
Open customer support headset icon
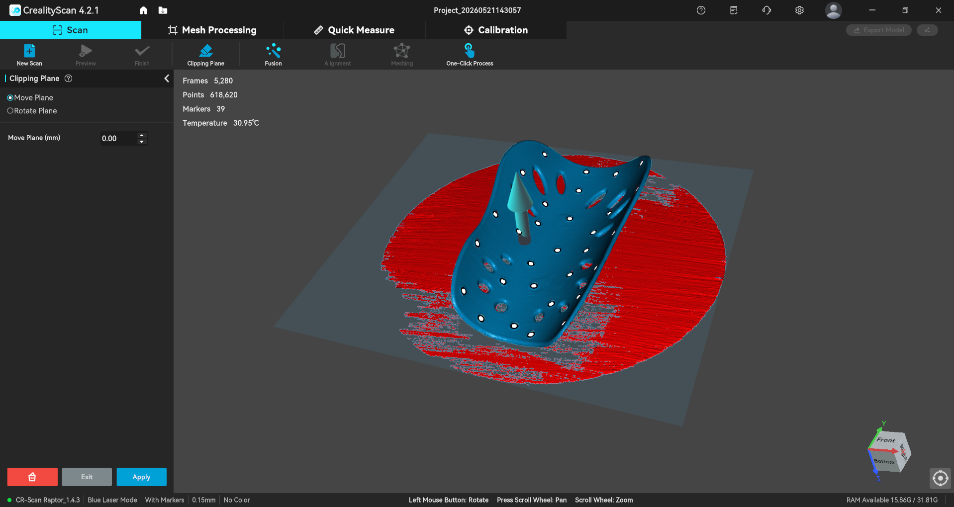click(766, 10)
